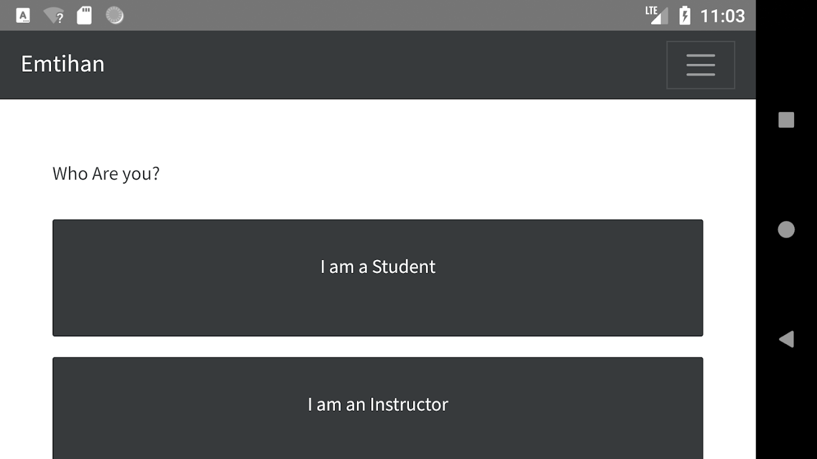
Task: Tap the SD card status icon
Action: pos(84,15)
